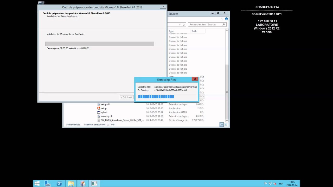Close the Sources Explorer window
This screenshot has width=333, height=187.
pos(225,13)
